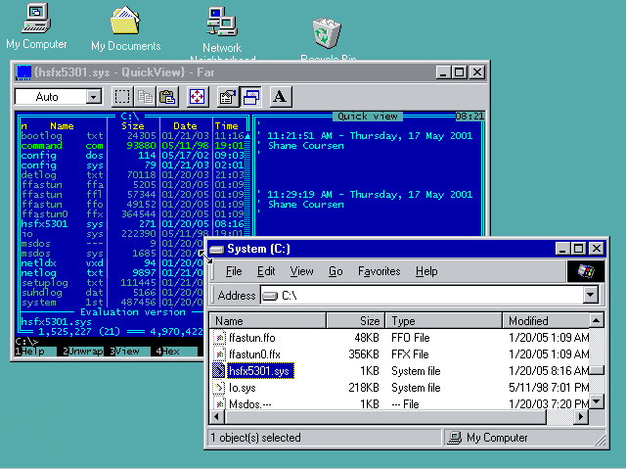The width and height of the screenshot is (626, 470).
Task: Click the Windows logo throbber in Explorer
Action: point(586,271)
